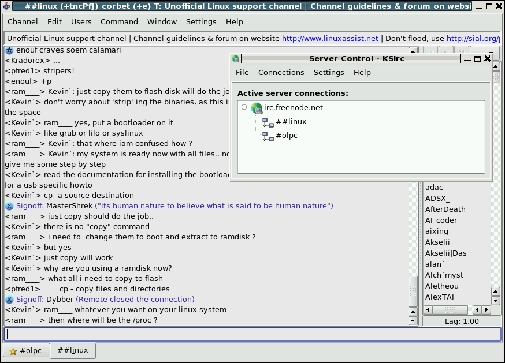Click 'Active server connections:' label

293,93
